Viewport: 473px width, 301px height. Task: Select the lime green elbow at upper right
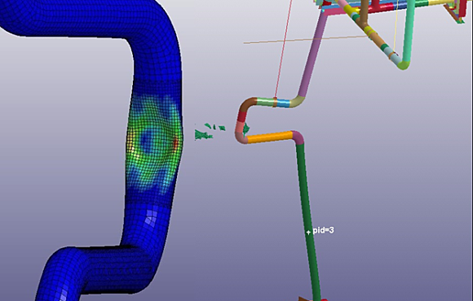point(404,65)
